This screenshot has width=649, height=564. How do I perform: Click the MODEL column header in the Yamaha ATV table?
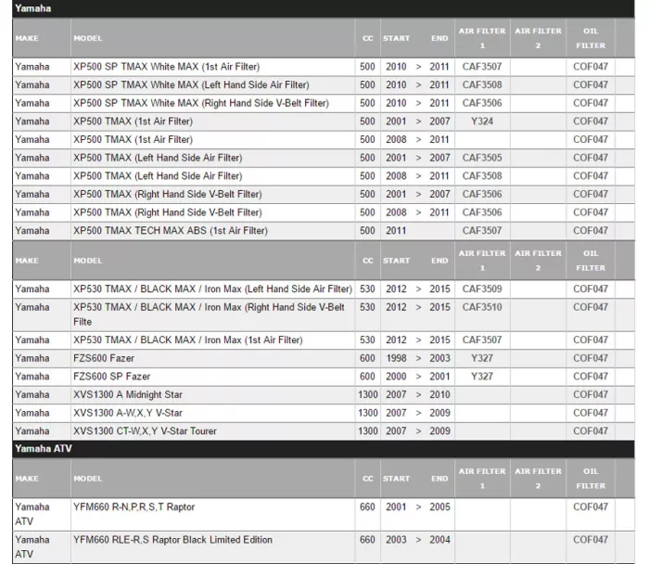[88, 479]
